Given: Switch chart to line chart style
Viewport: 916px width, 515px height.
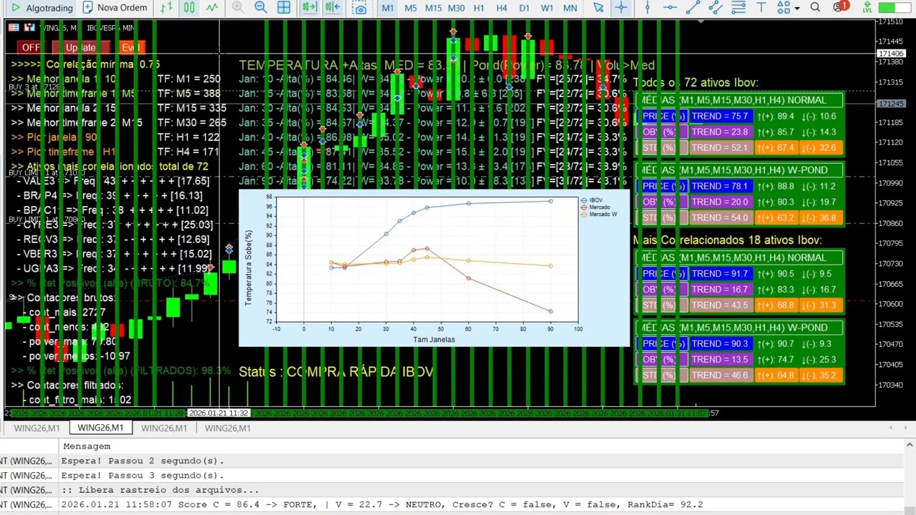Looking at the screenshot, I should 212,8.
